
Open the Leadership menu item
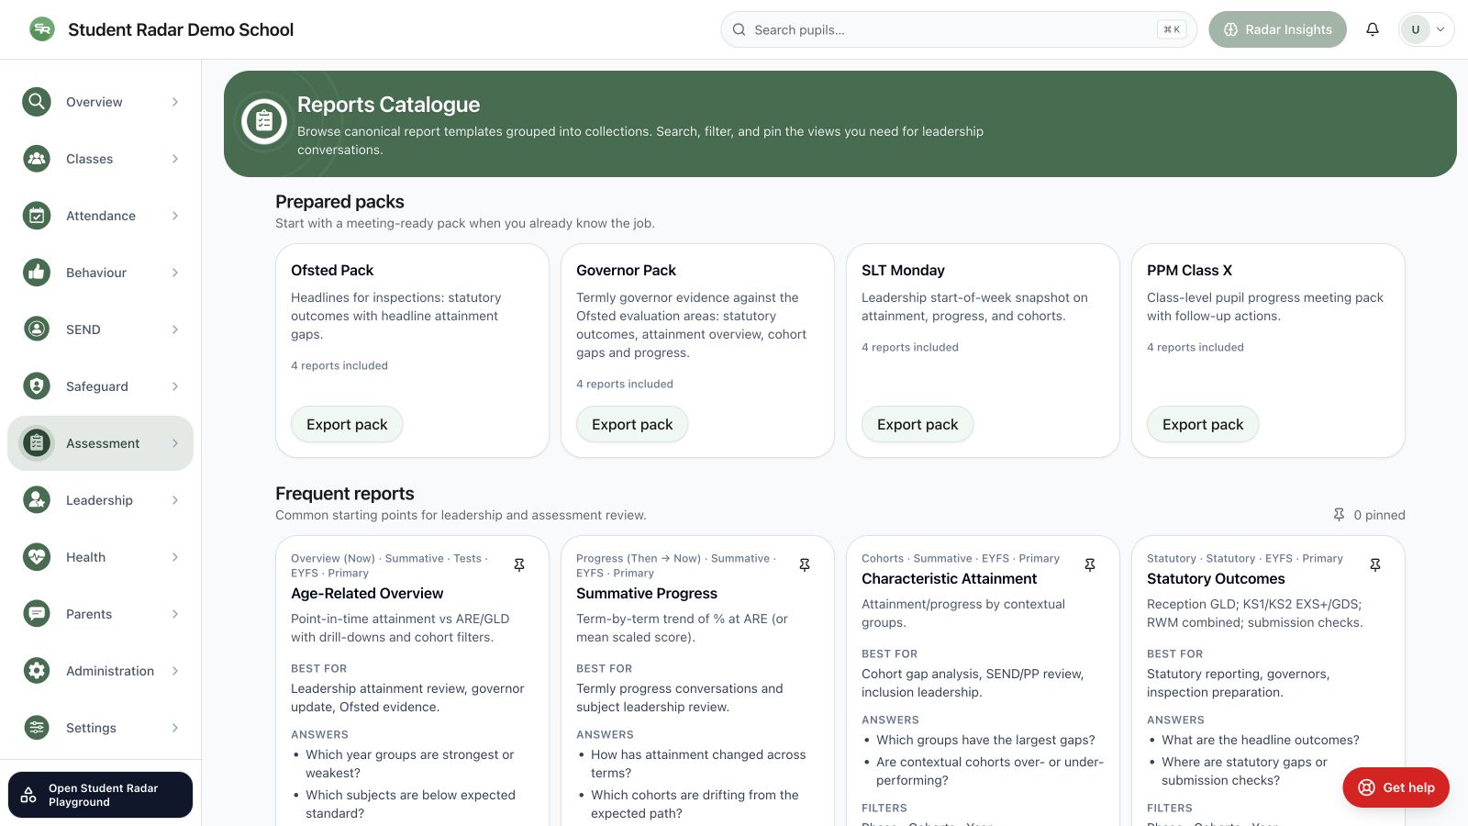[101, 500]
